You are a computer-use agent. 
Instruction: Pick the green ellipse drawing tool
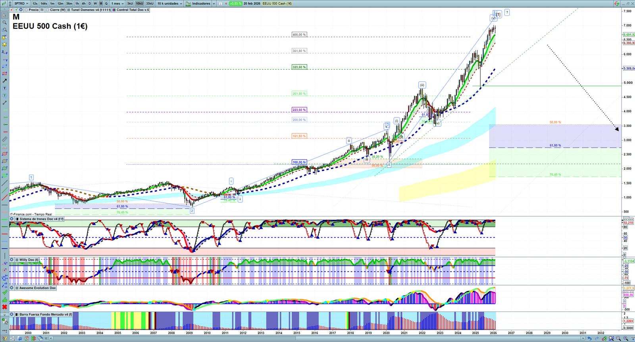4,168
